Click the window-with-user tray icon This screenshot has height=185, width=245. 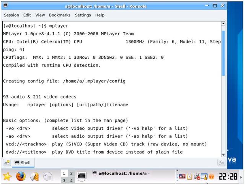[x=204, y=177]
